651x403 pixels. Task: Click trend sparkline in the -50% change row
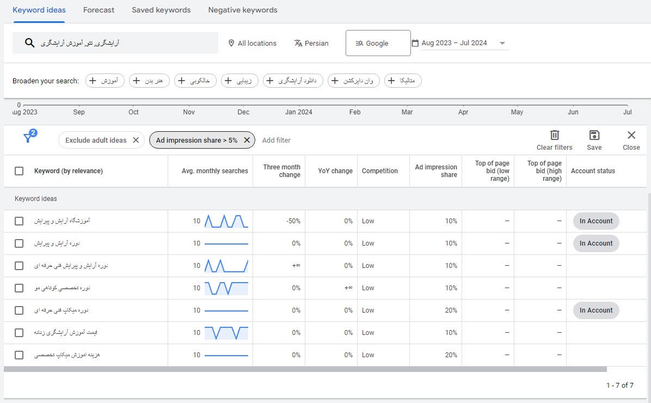click(226, 221)
